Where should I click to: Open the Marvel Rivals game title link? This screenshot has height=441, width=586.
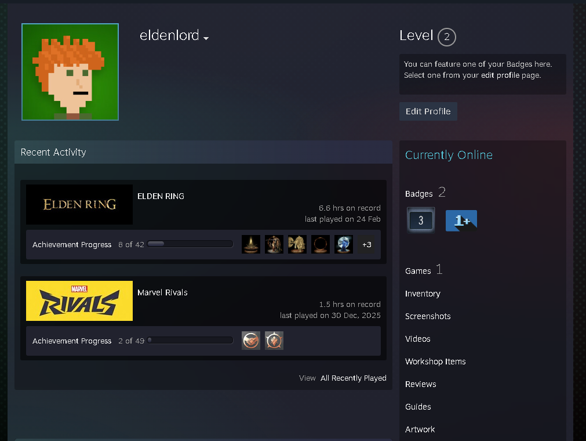pyautogui.click(x=162, y=292)
